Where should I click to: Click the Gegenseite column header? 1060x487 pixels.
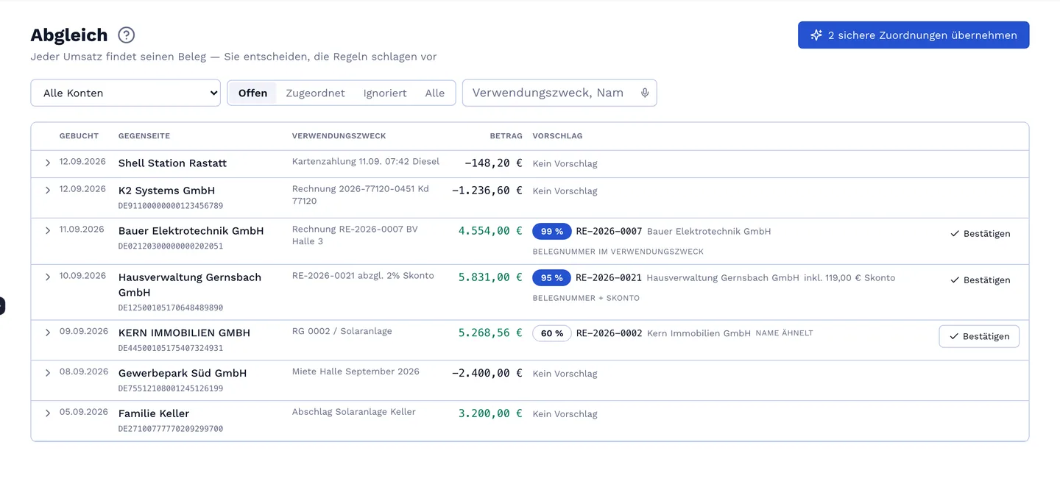pos(144,136)
